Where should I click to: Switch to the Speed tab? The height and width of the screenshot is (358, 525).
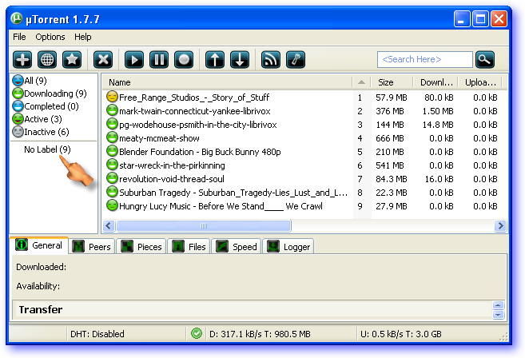coord(237,247)
